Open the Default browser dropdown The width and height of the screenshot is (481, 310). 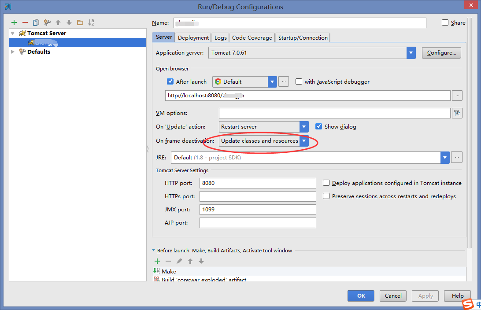[272, 82]
